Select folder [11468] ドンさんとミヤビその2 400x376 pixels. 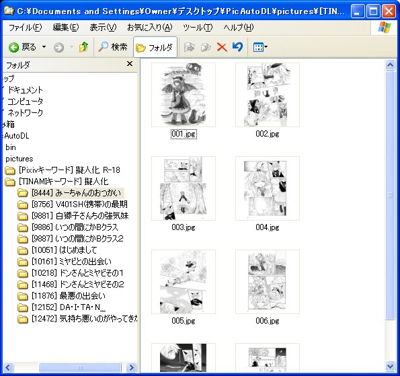click(x=77, y=285)
